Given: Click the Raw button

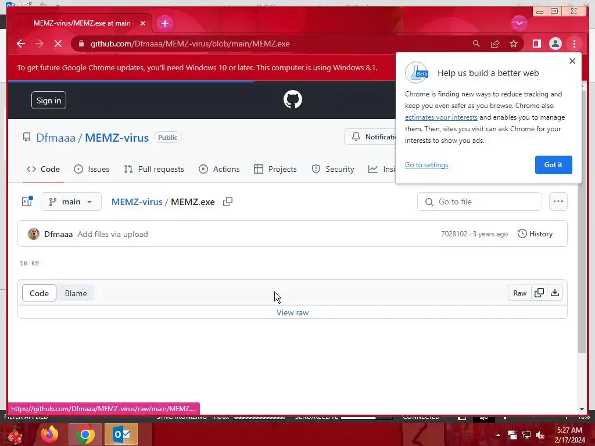Looking at the screenshot, I should click(x=519, y=293).
